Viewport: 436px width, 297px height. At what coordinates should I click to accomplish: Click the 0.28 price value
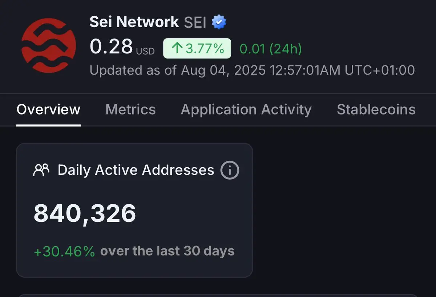pyautogui.click(x=111, y=47)
